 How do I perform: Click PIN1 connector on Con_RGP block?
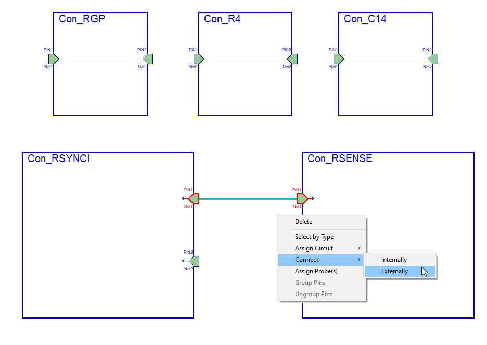click(54, 59)
